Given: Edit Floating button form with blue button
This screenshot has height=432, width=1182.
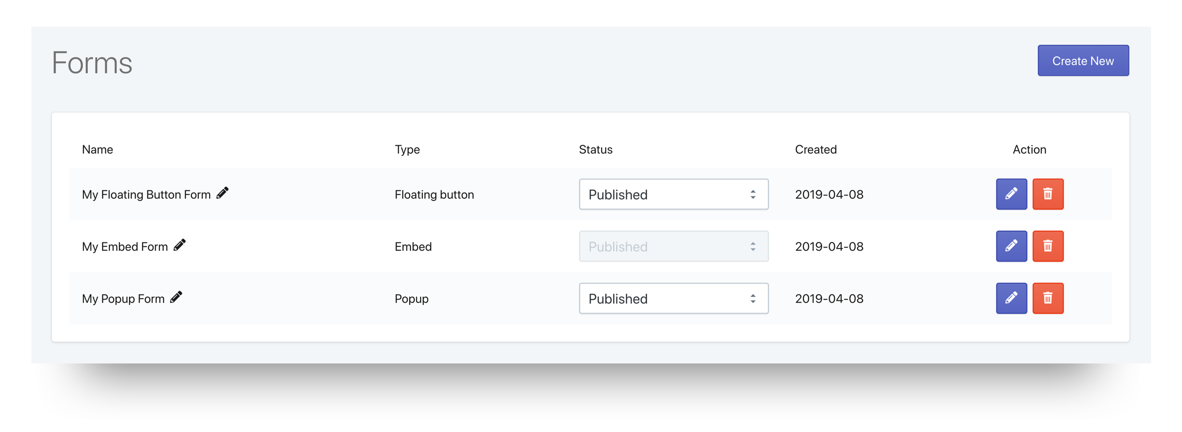Looking at the screenshot, I should click(1011, 194).
